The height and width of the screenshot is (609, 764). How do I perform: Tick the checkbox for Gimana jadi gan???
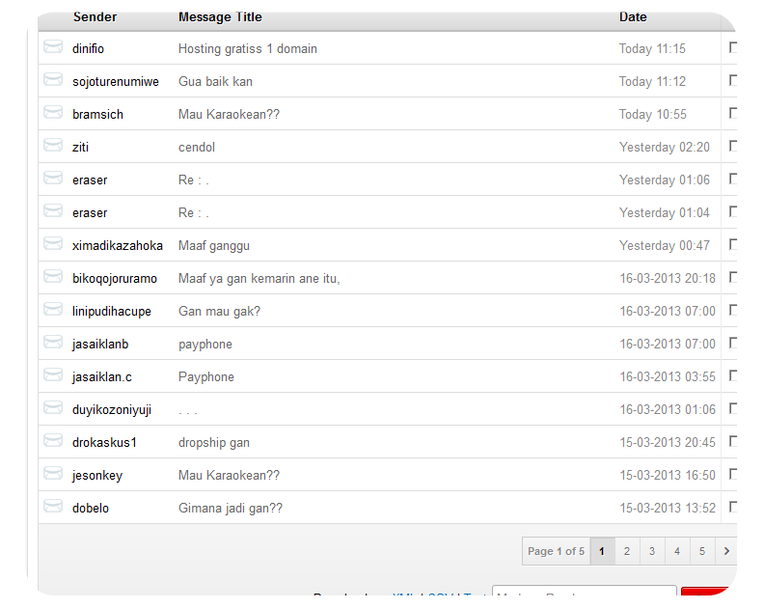733,507
